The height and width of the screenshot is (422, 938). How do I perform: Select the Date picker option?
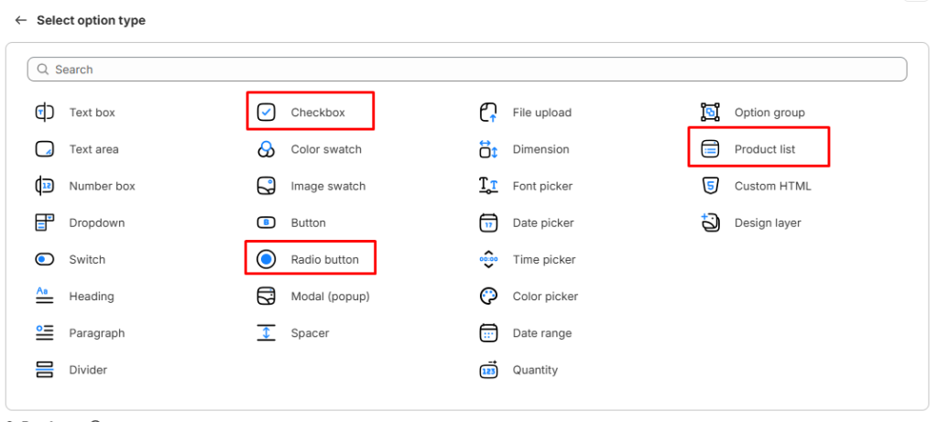[x=542, y=222]
